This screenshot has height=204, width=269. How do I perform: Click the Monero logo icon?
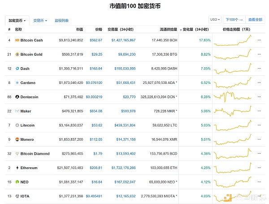(17, 139)
